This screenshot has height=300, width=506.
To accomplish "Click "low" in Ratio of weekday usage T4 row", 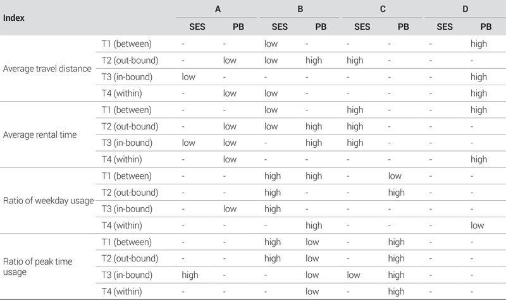I will (x=477, y=225).
